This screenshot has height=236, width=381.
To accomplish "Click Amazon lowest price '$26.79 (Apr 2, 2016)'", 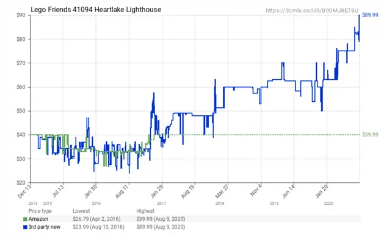I will tap(96, 219).
